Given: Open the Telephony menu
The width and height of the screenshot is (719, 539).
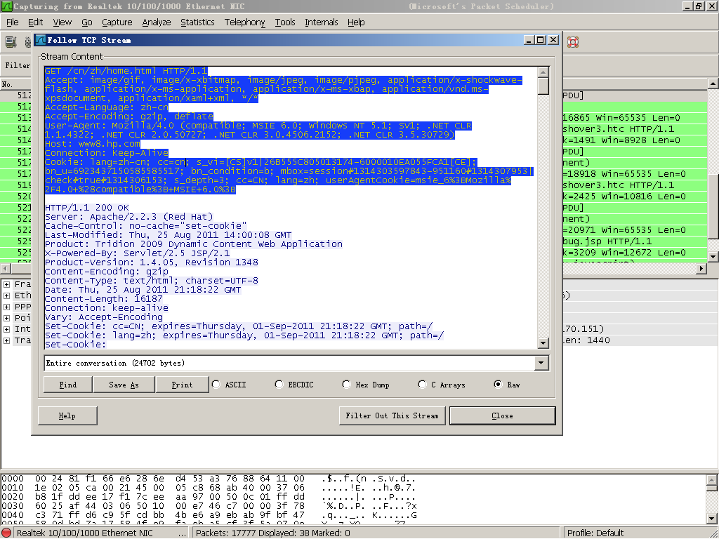Looking at the screenshot, I should coord(245,22).
